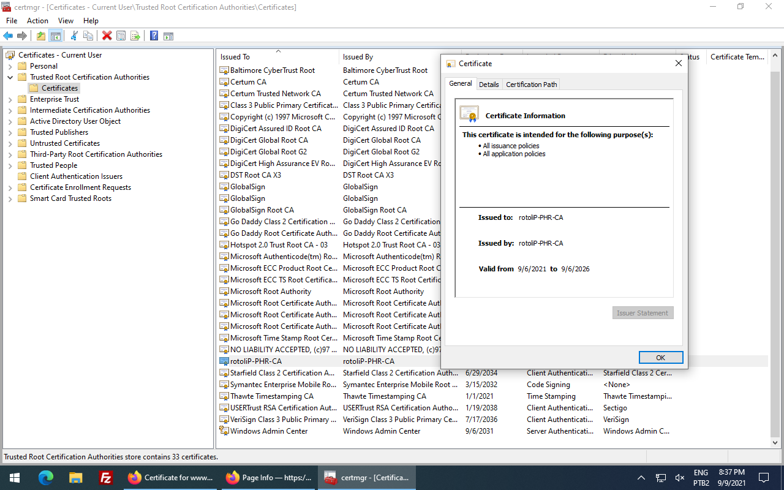Click the red Delete X icon
The height and width of the screenshot is (490, 784).
pos(107,36)
